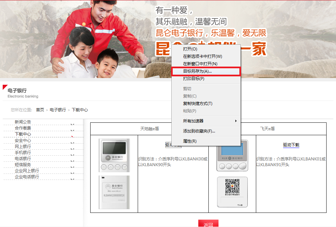Select '添加到收藏夹(F)...' menu entry
The height and width of the screenshot is (227, 336).
coord(199,131)
